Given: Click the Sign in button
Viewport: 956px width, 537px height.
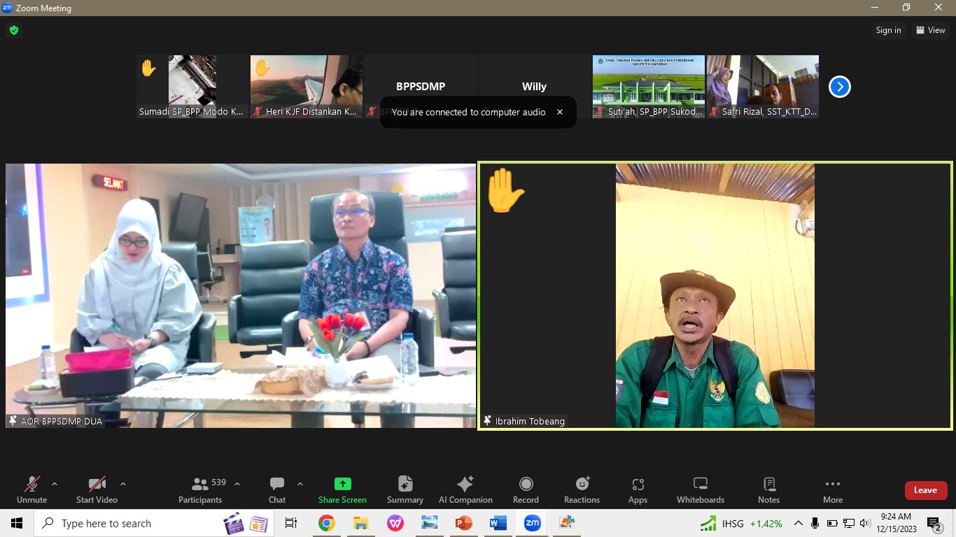Looking at the screenshot, I should [888, 30].
